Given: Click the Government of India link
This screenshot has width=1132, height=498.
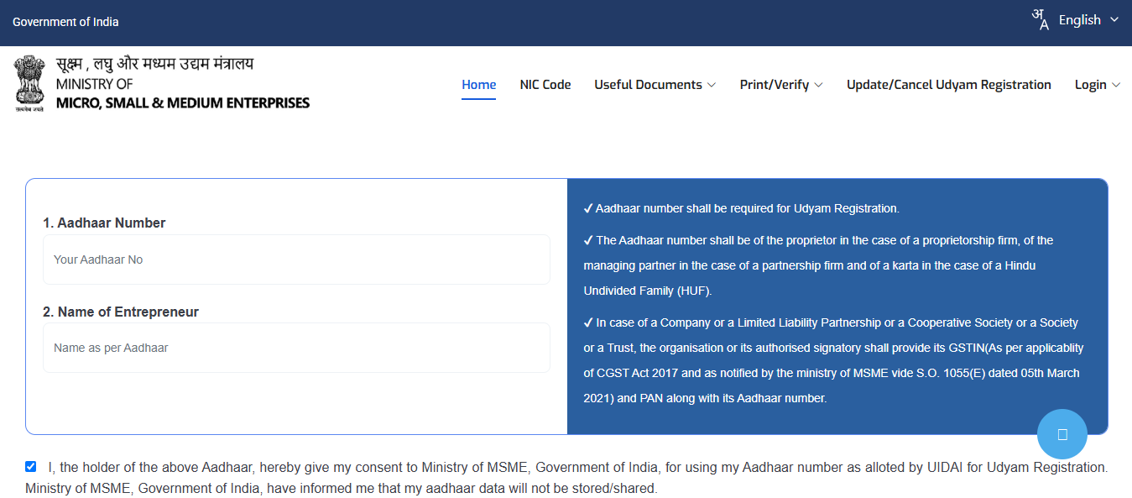Looking at the screenshot, I should [65, 22].
